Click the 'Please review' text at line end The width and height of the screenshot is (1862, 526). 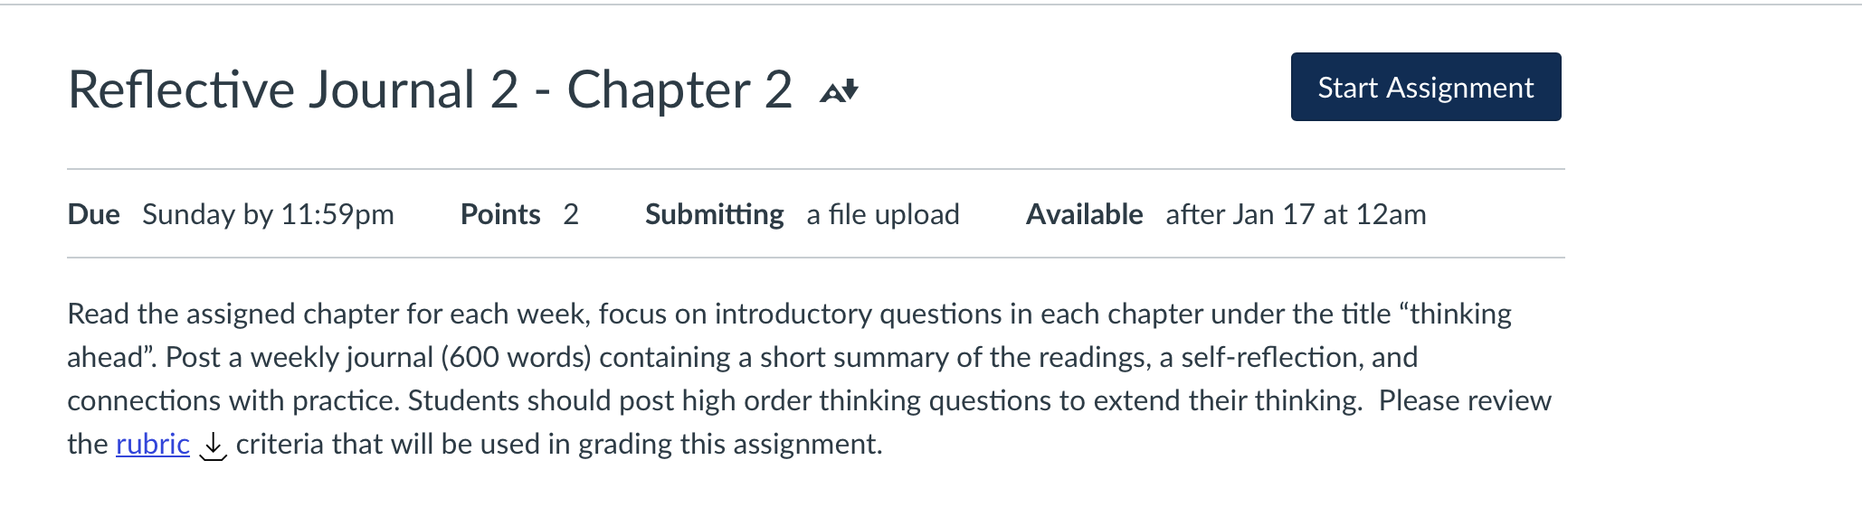point(1465,400)
